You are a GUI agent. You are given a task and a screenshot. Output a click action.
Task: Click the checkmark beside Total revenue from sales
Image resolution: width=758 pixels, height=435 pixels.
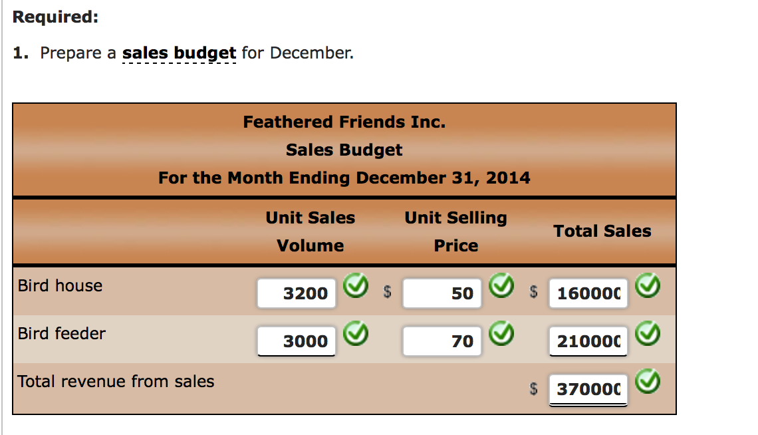(x=648, y=381)
